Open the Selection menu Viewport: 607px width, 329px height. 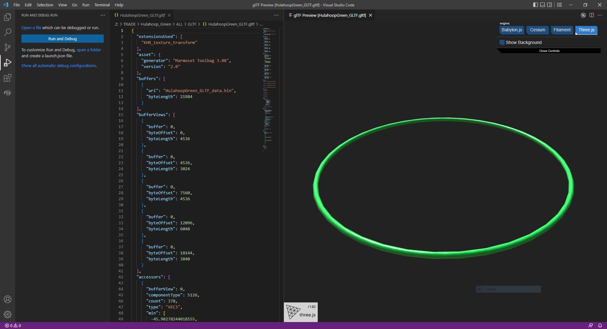(x=45, y=5)
